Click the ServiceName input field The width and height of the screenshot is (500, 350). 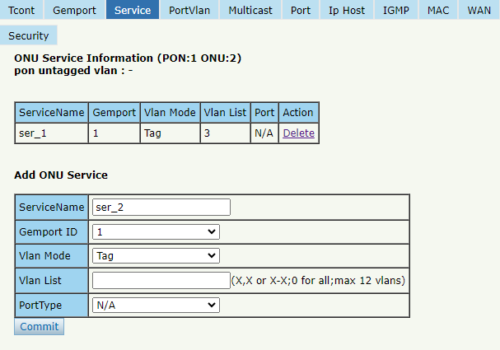click(161, 208)
